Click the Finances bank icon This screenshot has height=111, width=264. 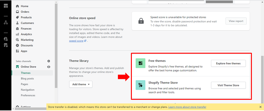pyautogui.click(x=17, y=29)
